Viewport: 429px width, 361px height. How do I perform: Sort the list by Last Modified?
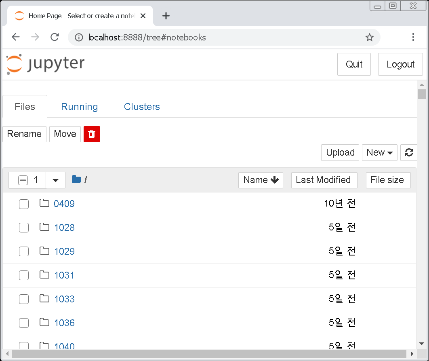click(x=324, y=180)
